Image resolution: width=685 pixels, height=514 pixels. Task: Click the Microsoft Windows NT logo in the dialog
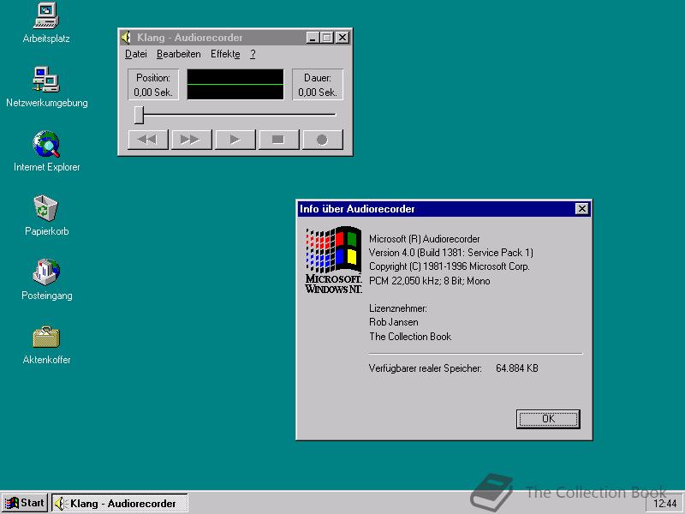(x=333, y=260)
